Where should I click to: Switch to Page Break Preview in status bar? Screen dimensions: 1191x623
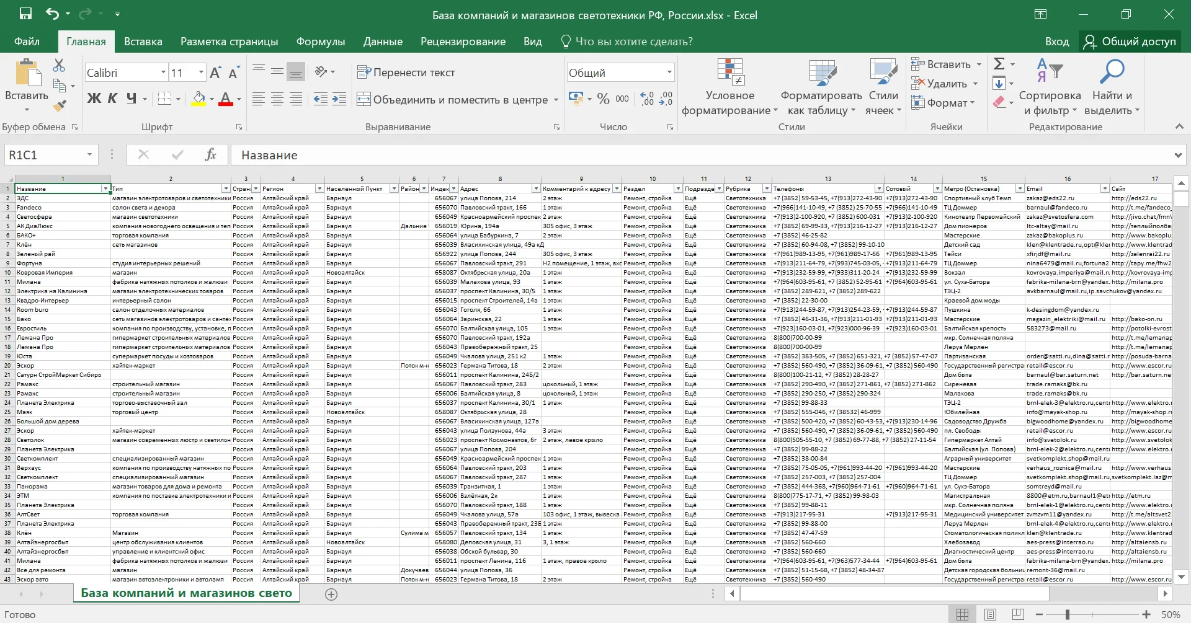click(1018, 614)
